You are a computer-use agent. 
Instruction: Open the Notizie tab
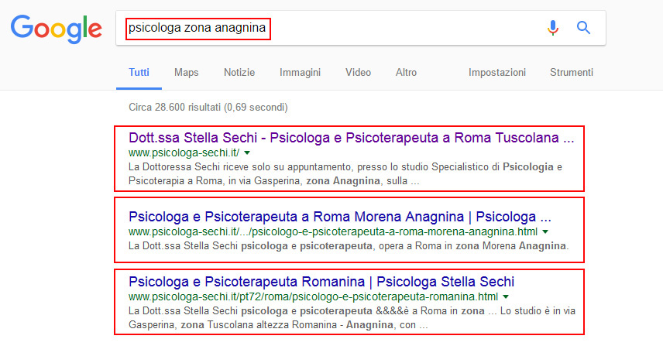click(x=239, y=72)
